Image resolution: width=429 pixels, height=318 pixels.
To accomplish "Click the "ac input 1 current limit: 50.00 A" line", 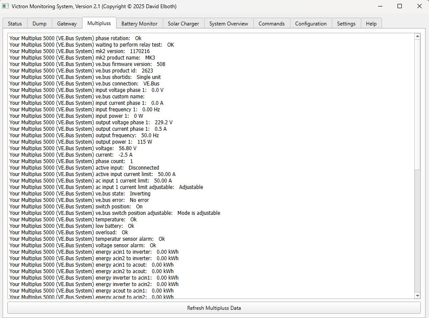I will [91, 181].
